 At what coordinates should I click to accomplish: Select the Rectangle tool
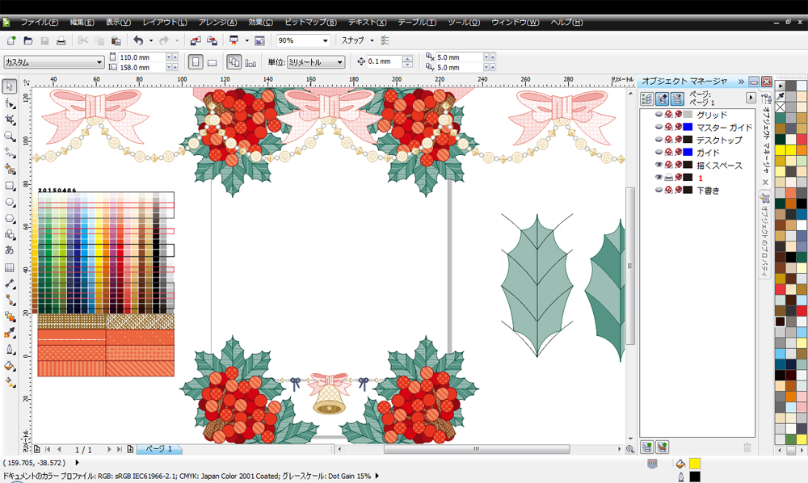coord(10,186)
